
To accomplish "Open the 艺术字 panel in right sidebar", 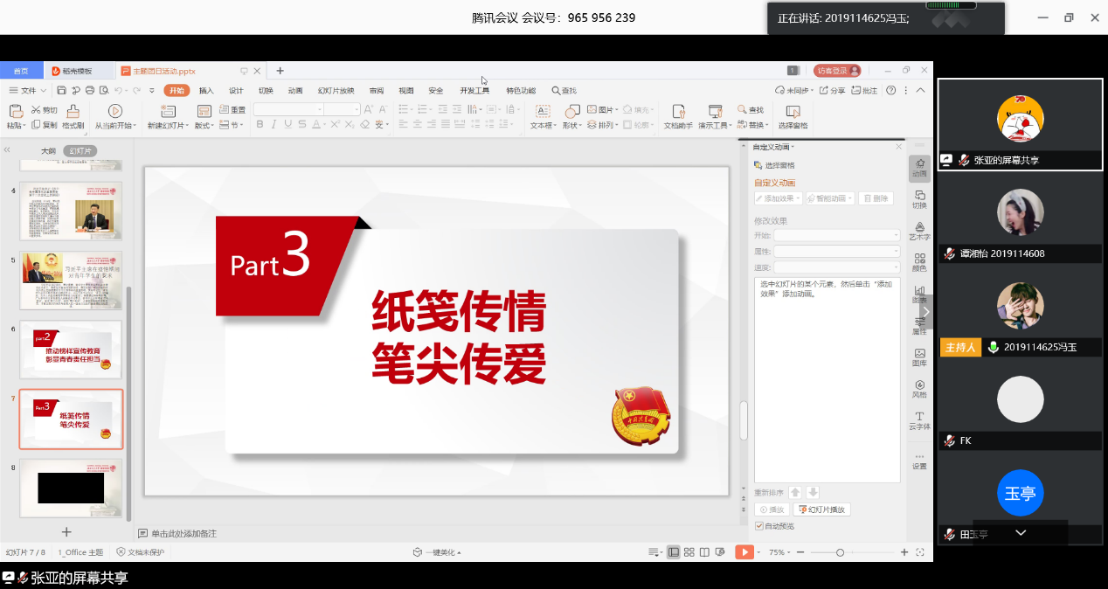I will point(919,231).
